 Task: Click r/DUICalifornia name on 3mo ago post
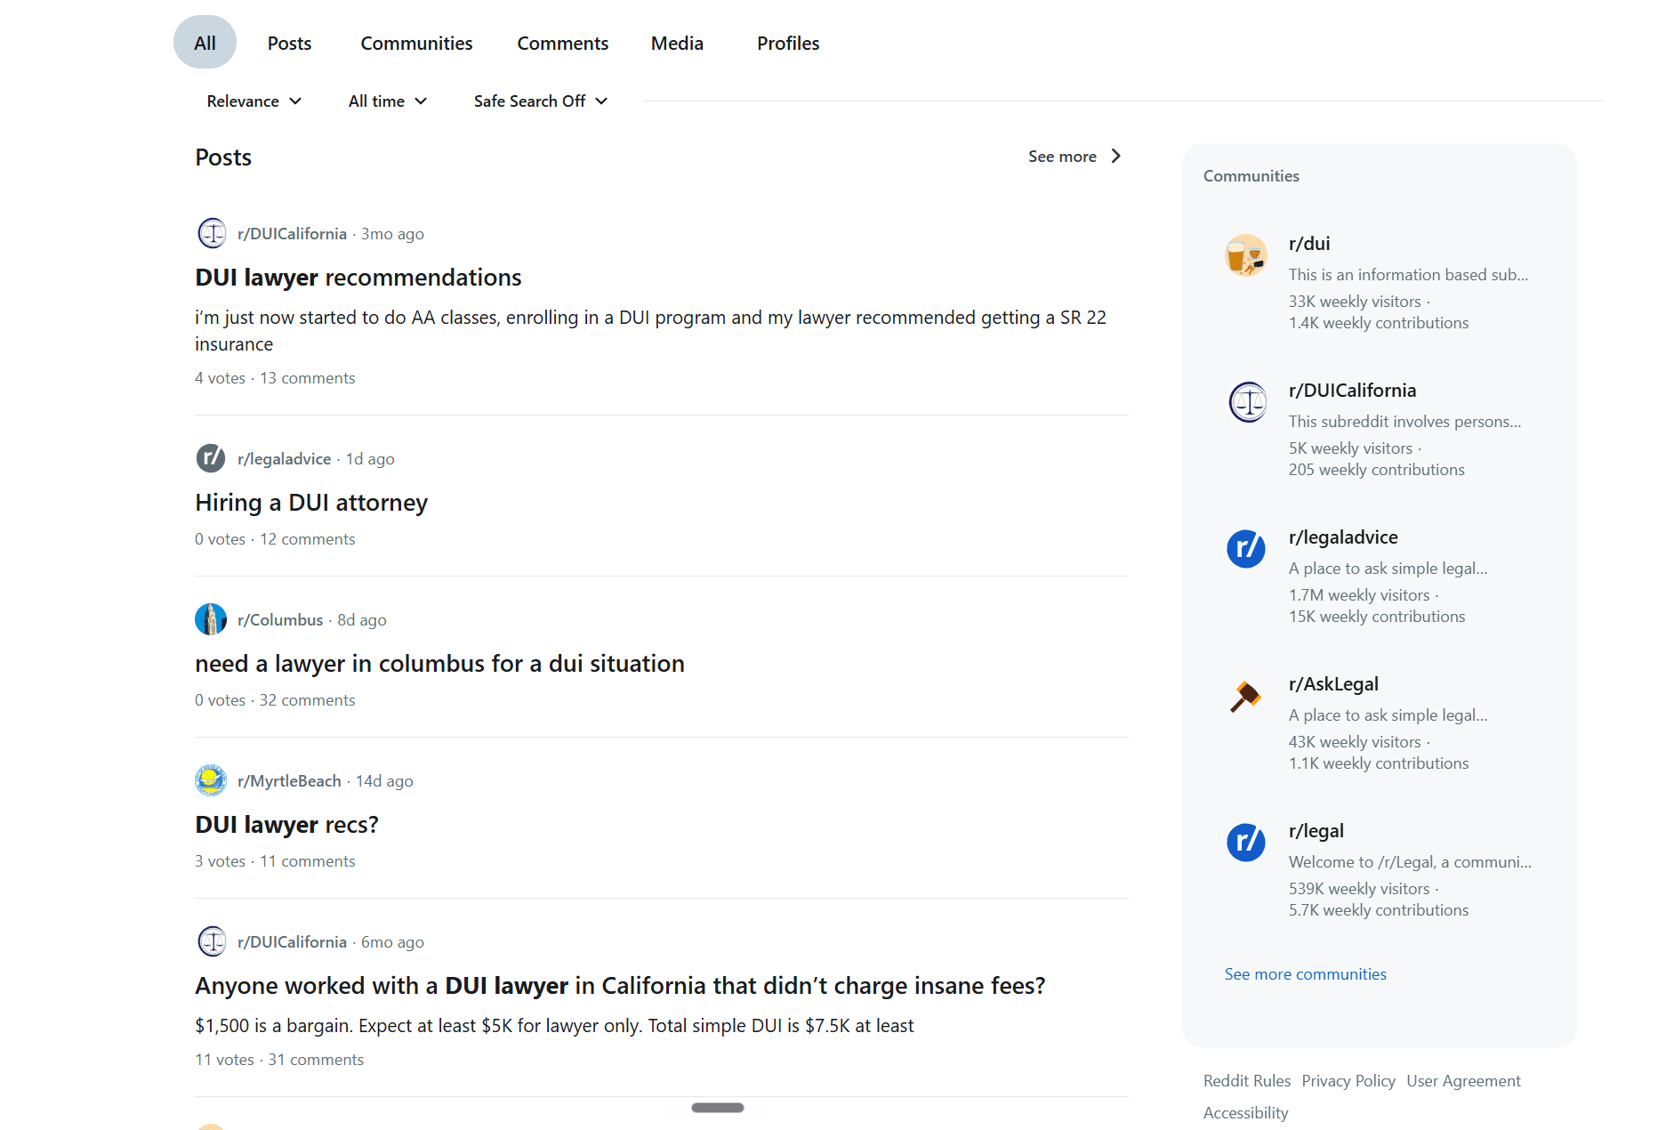pos(292,234)
